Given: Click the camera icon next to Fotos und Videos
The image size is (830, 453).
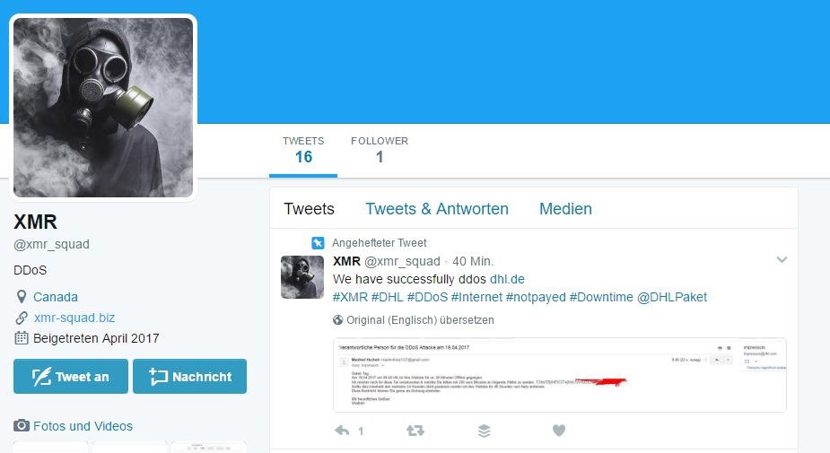Looking at the screenshot, I should click(x=22, y=425).
